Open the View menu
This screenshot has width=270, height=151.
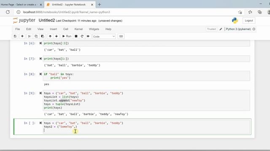(40, 29)
